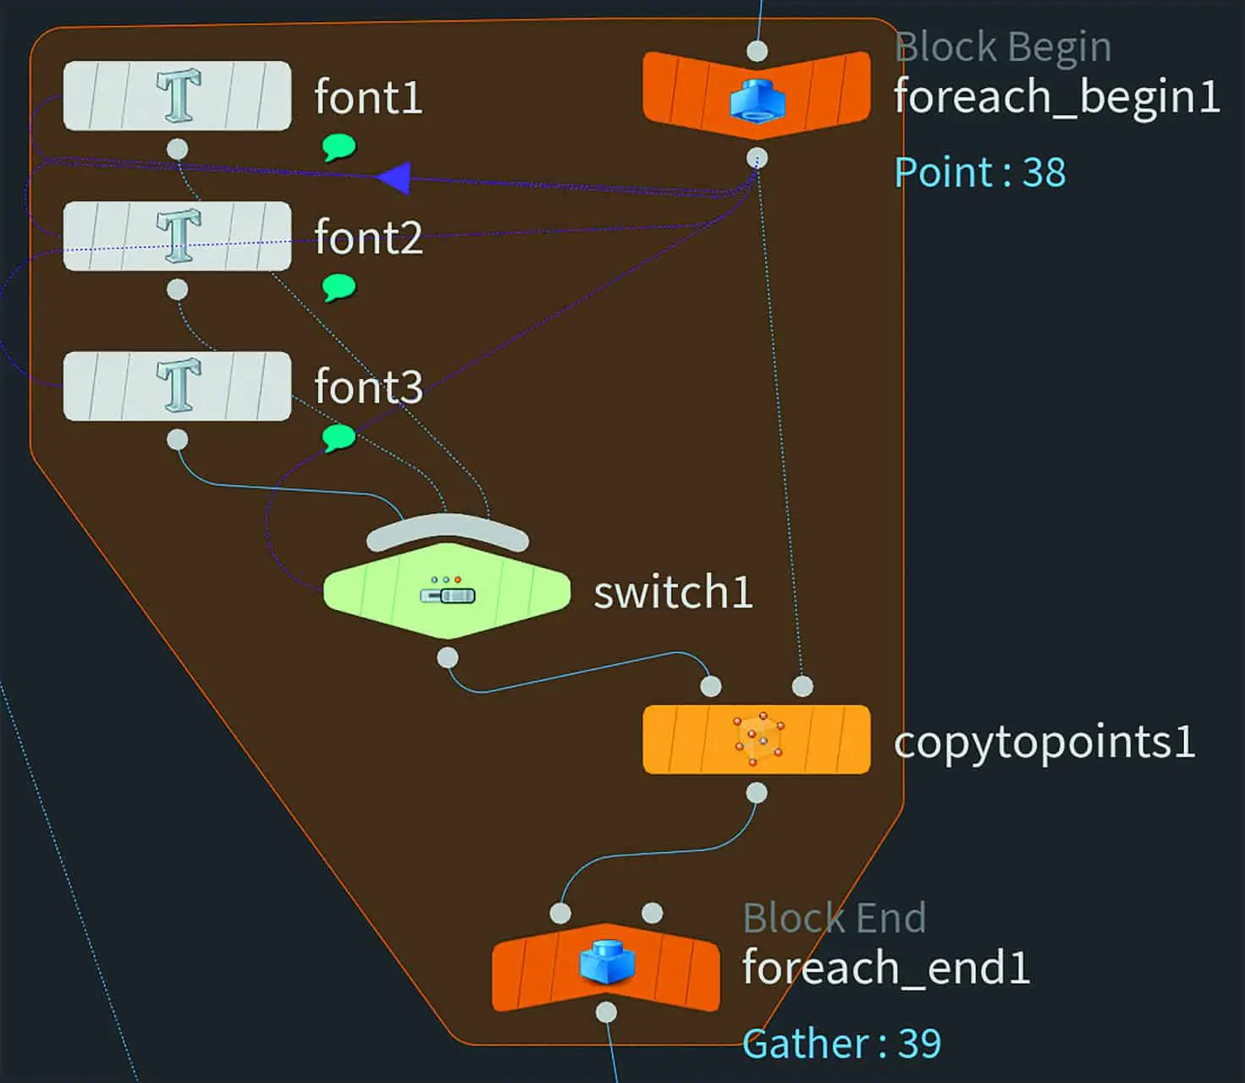Click the output connector of font1
Viewport: 1245px width, 1083px height.
[x=177, y=149]
